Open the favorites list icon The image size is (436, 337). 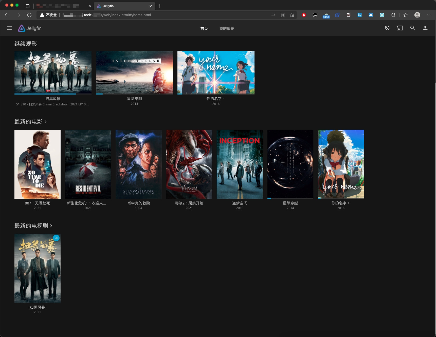tap(406, 15)
